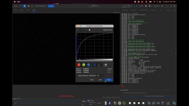Click the negative view icon in the bottom toolbar
This screenshot has height=106, width=189.
(x=106, y=103)
